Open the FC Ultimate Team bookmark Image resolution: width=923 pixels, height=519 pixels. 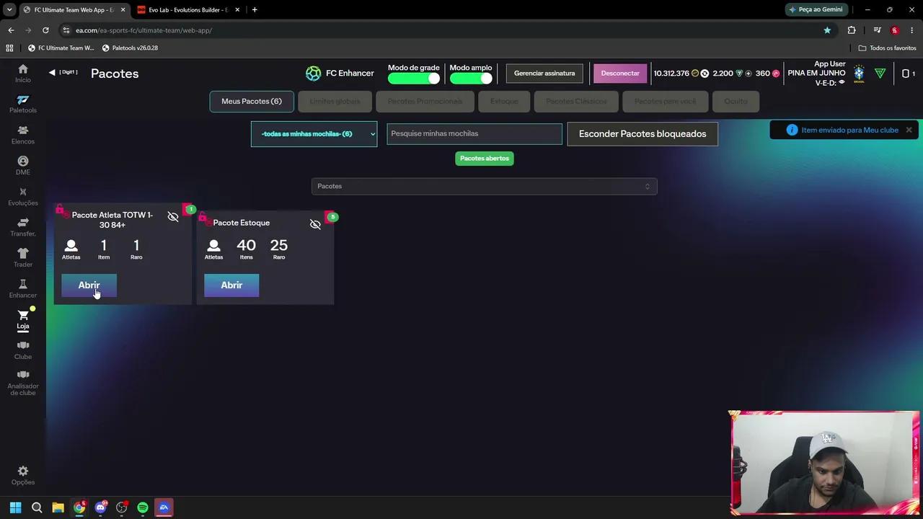[61, 48]
